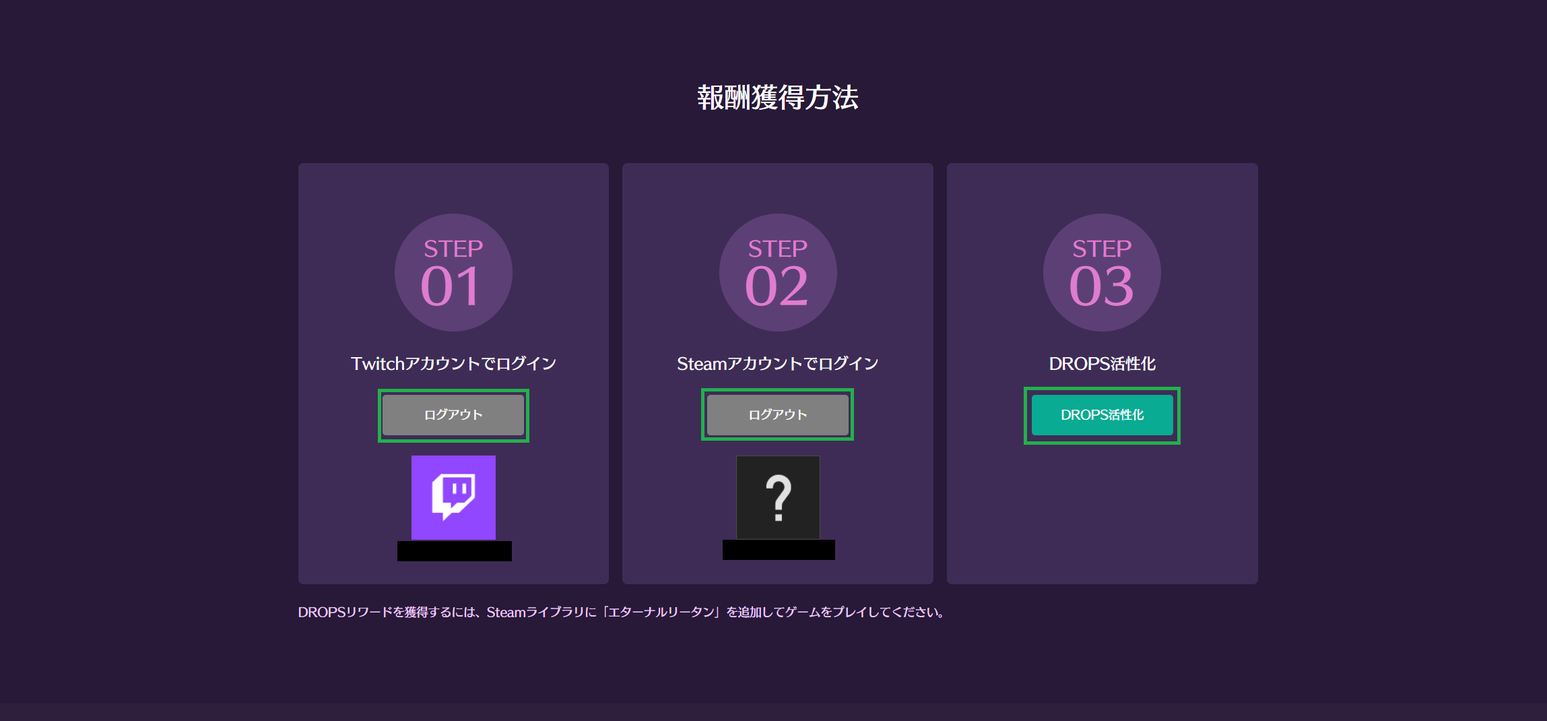
Task: Click the Steamアカウントでログイン label
Action: (x=777, y=364)
